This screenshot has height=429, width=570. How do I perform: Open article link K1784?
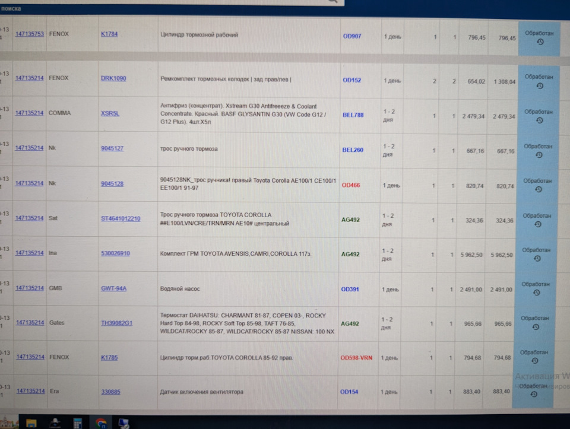(109, 34)
